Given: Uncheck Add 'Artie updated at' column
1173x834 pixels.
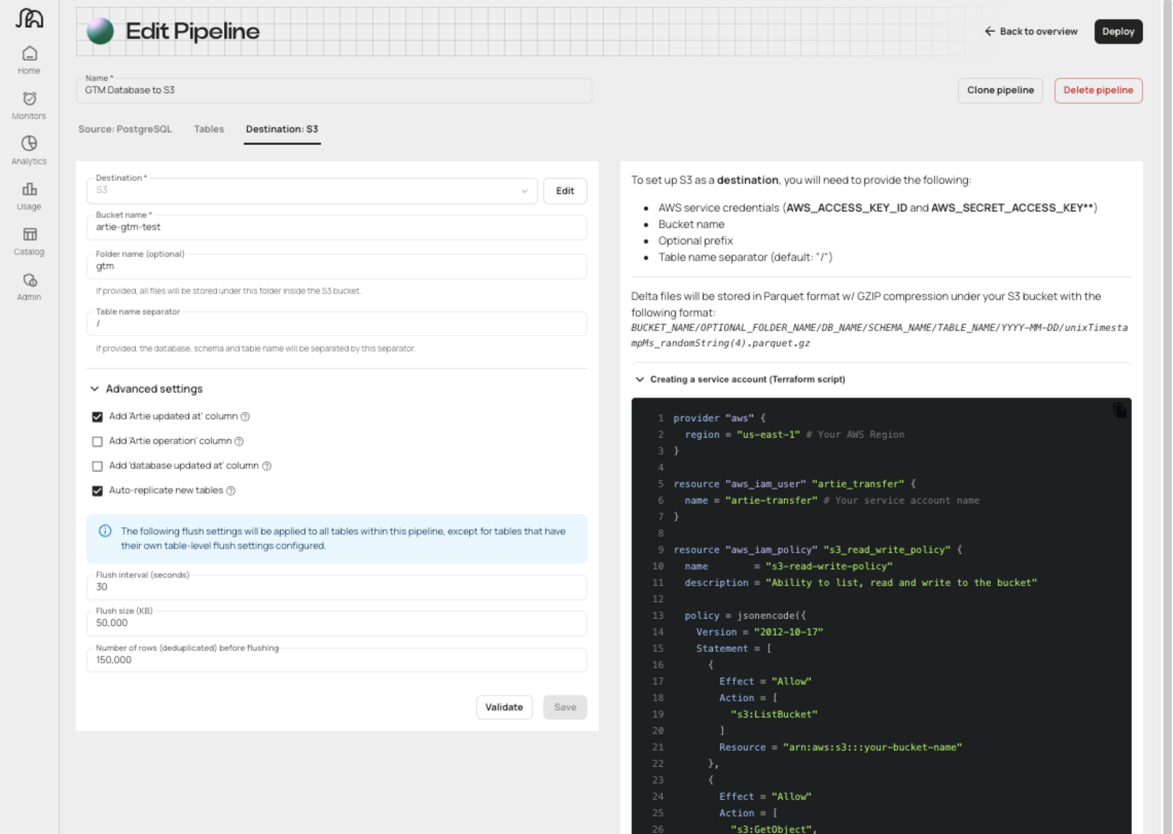Looking at the screenshot, I should [97, 417].
